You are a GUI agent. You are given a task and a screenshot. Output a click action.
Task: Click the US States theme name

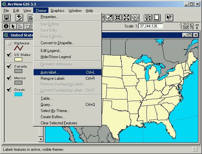[22, 55]
